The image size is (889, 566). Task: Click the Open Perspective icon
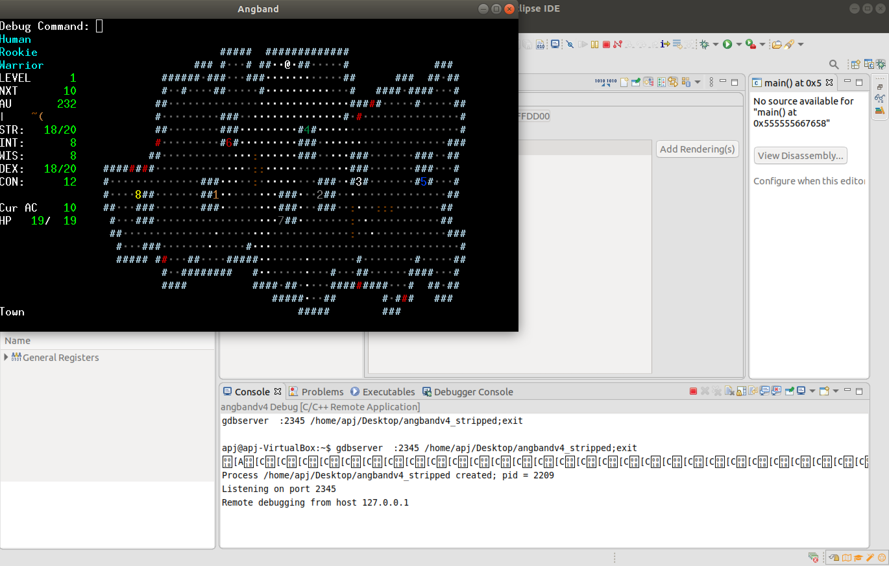coord(855,65)
